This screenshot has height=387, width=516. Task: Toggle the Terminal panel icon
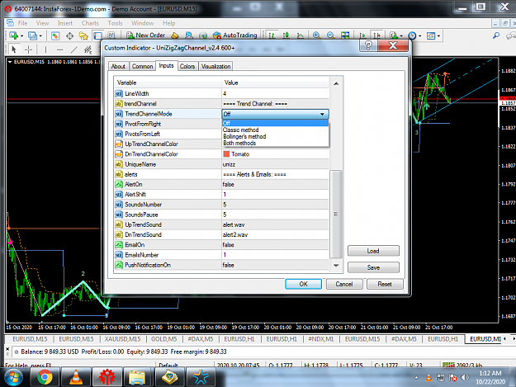97,35
